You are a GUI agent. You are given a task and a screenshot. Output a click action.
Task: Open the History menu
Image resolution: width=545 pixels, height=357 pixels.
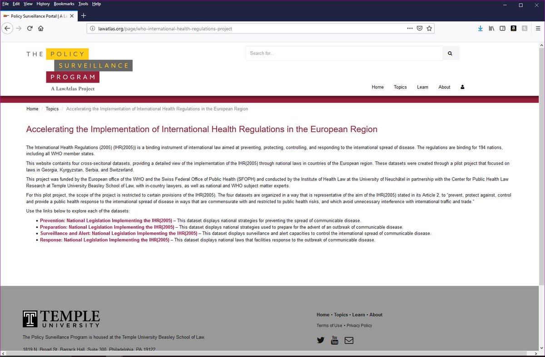[x=43, y=4]
